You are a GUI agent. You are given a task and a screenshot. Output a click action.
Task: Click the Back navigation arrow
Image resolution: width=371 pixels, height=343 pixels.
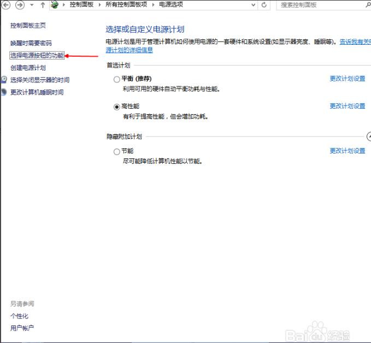coord(7,5)
